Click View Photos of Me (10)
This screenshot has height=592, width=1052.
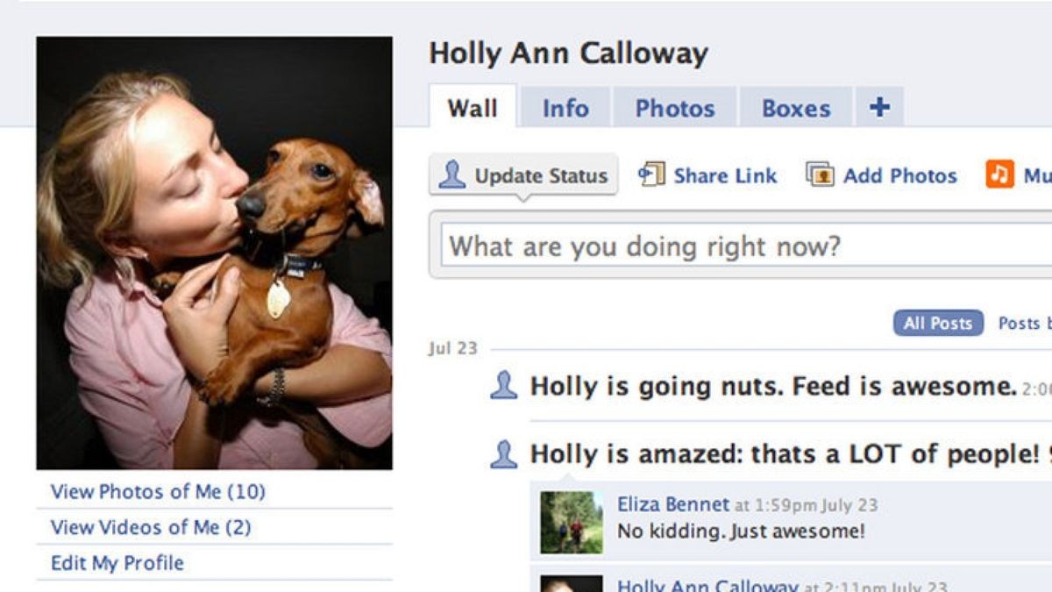[158, 491]
